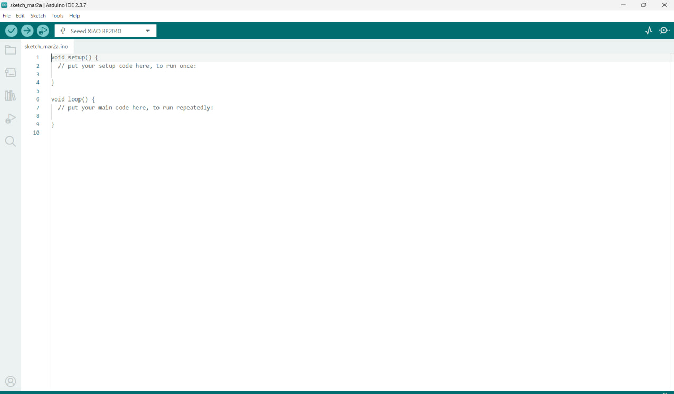The width and height of the screenshot is (674, 394).
Task: Open the Sketch menu
Action: 38,16
